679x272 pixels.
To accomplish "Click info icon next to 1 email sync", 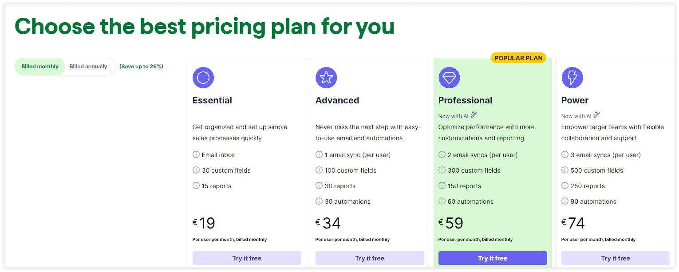I will pyautogui.click(x=319, y=155).
